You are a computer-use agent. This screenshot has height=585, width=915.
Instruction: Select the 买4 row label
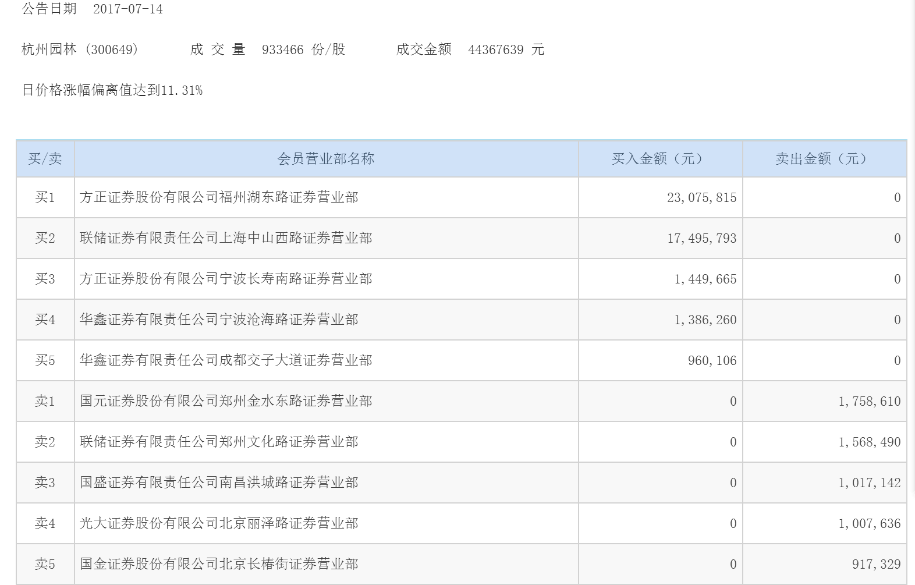(x=45, y=320)
